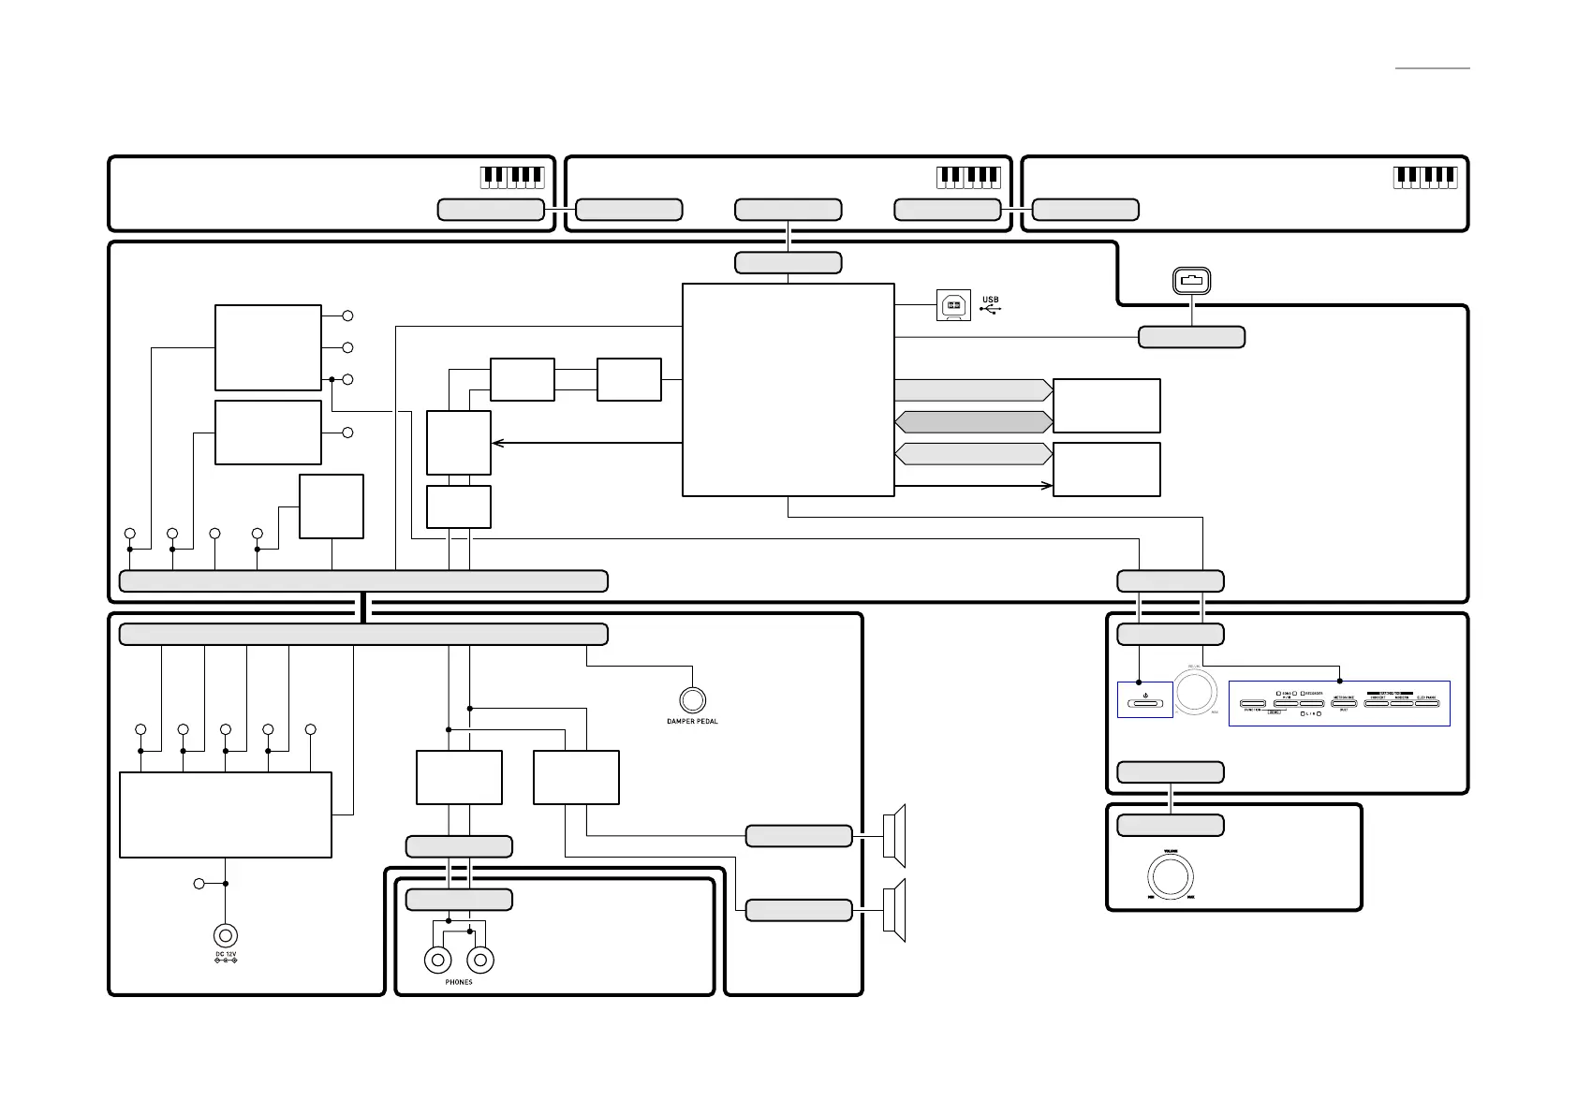Viewport: 1577px width, 1115px height.
Task: Click the FUNCTION button on the panel
Action: pyautogui.click(x=1253, y=703)
